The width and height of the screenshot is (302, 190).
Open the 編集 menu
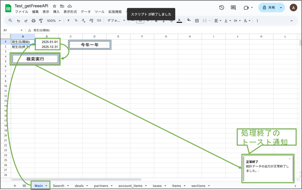coord(35,12)
